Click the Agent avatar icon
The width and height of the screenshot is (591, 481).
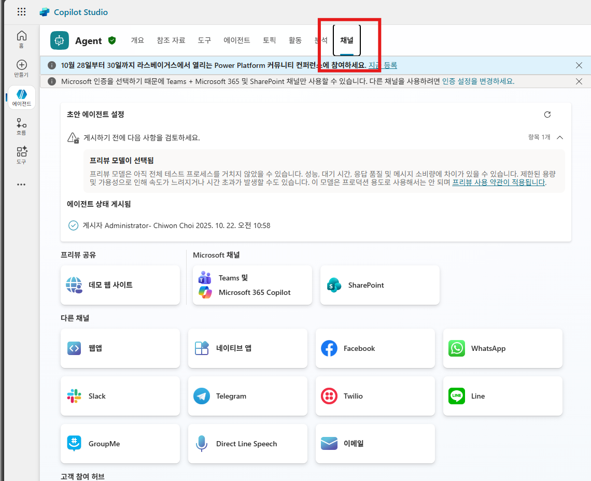click(60, 40)
